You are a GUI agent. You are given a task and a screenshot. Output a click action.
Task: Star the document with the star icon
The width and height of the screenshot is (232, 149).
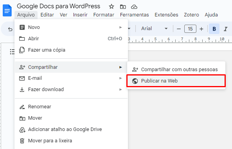112,7
